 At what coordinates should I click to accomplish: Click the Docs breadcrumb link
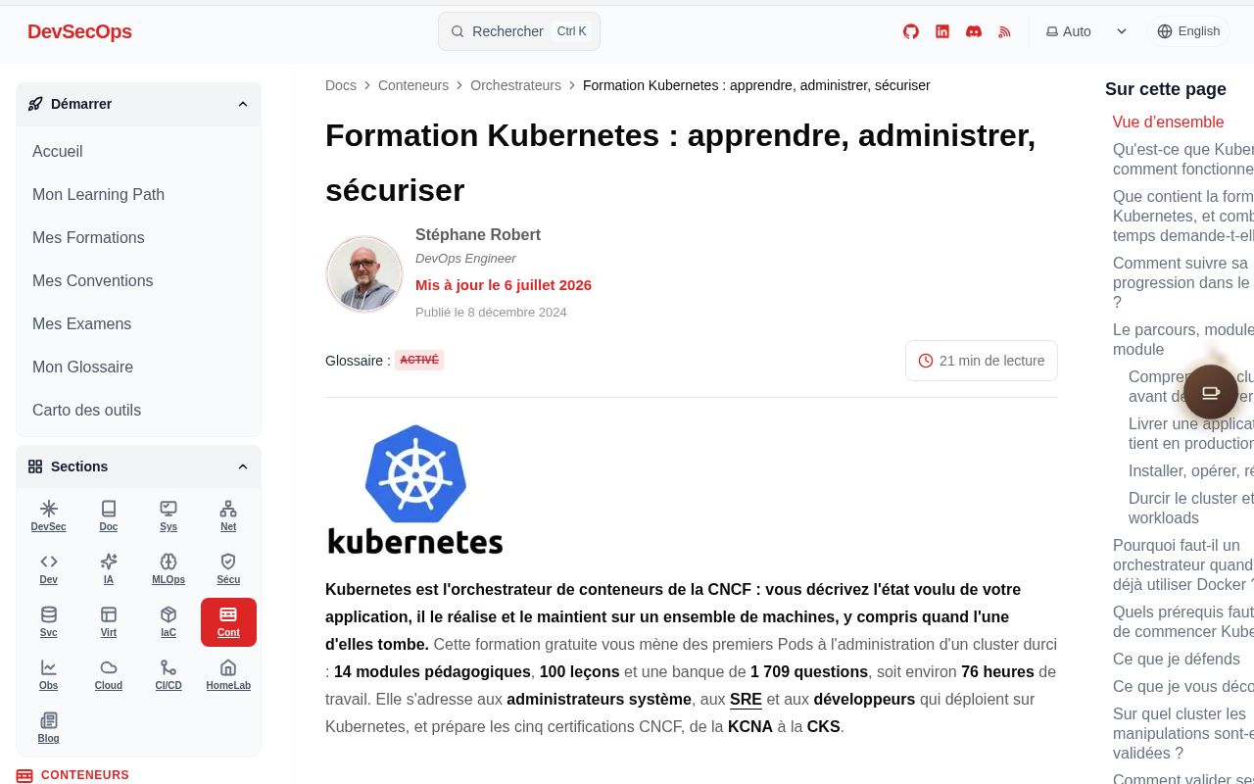tap(341, 85)
